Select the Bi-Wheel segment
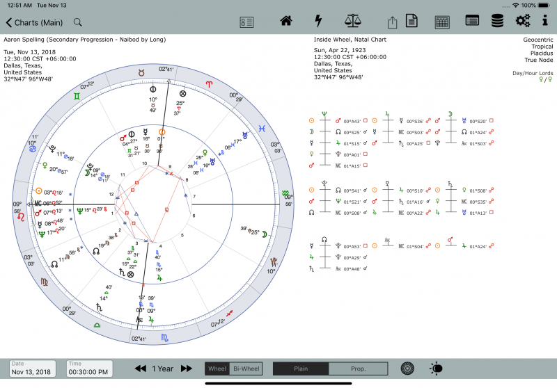Screen dimensions: 557x388 point(246,369)
